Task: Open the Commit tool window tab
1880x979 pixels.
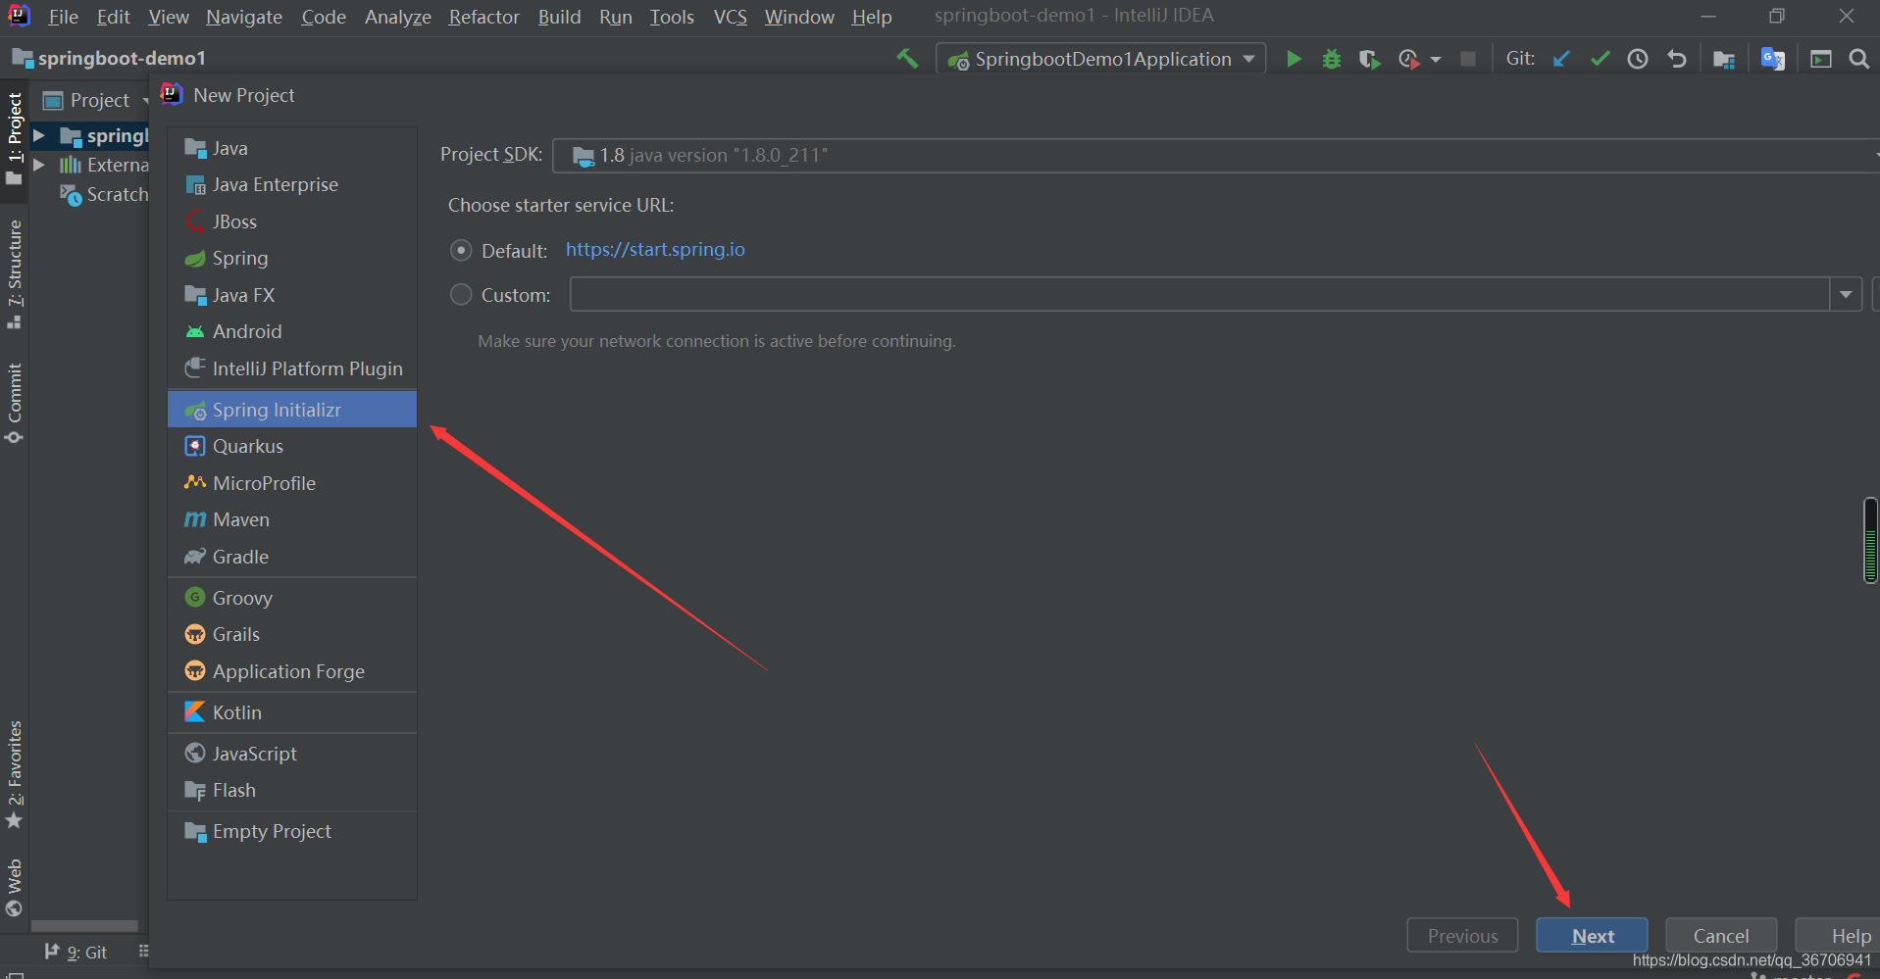Action: tap(15, 403)
